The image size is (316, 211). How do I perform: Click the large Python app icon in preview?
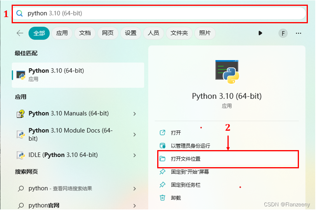(x=227, y=72)
